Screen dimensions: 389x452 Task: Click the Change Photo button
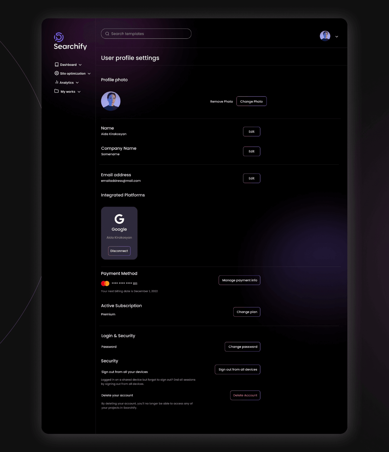coord(251,101)
